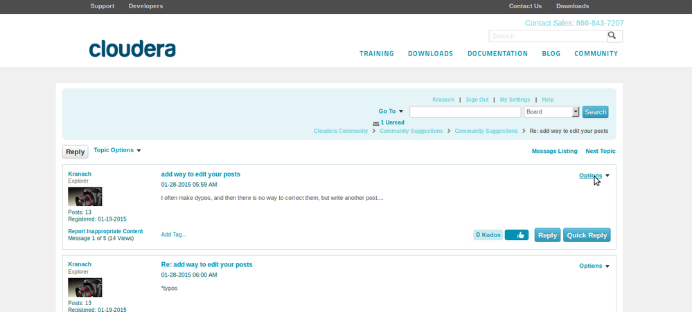Open Message Listing
This screenshot has height=312, width=692.
(554, 151)
